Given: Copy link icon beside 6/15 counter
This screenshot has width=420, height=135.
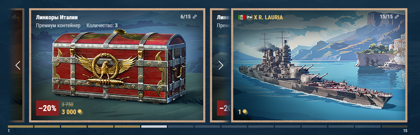Looking at the screenshot, I should click(x=195, y=17).
